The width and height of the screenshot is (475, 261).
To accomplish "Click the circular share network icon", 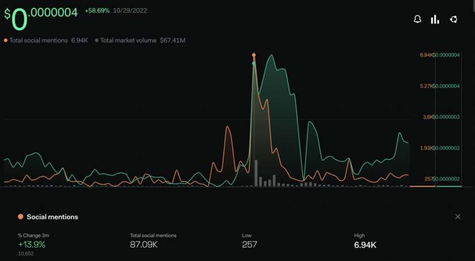I will (454, 20).
